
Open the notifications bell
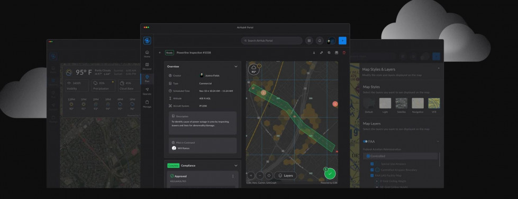(320, 41)
